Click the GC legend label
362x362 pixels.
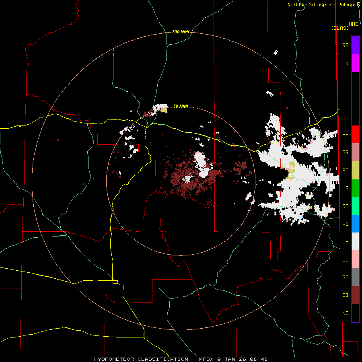tap(345, 277)
